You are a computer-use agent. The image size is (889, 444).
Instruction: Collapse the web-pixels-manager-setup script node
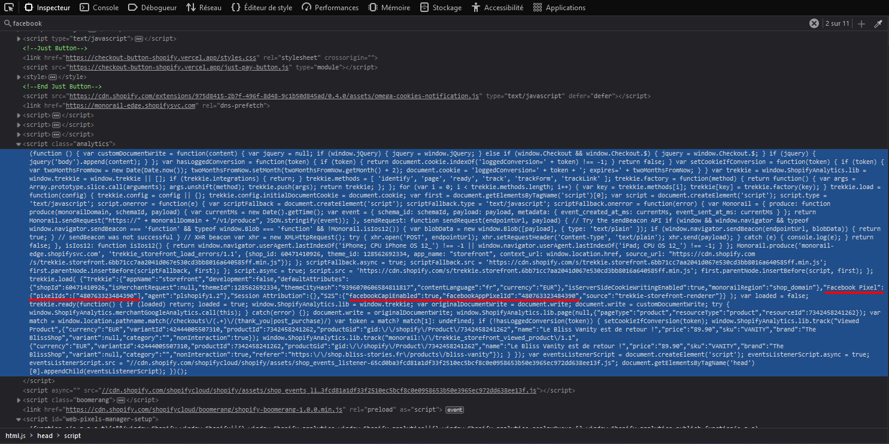[x=18, y=419]
